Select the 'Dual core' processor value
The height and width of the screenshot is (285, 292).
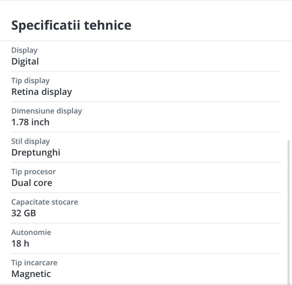pos(31,183)
